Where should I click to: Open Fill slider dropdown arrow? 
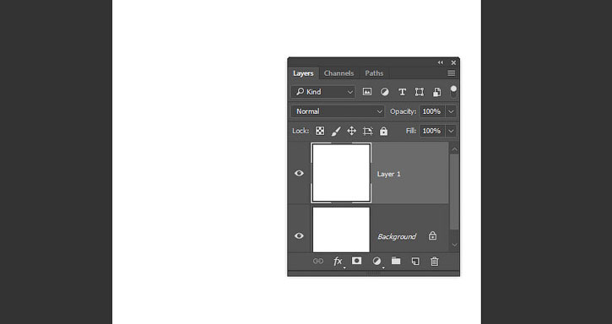[451, 131]
